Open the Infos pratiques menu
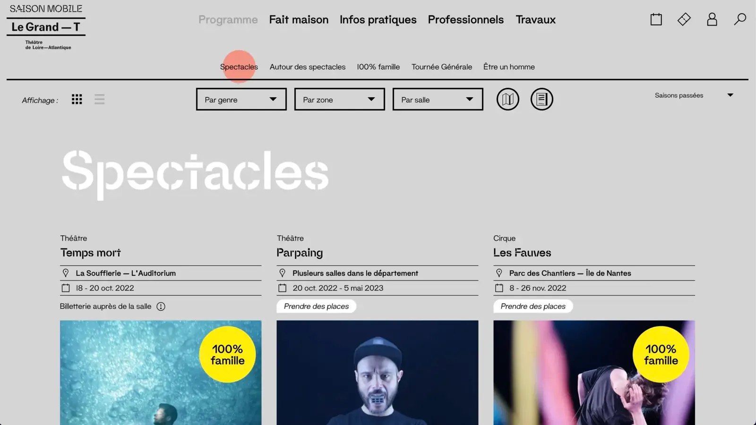Screen dimensions: 756x425 (378, 20)
